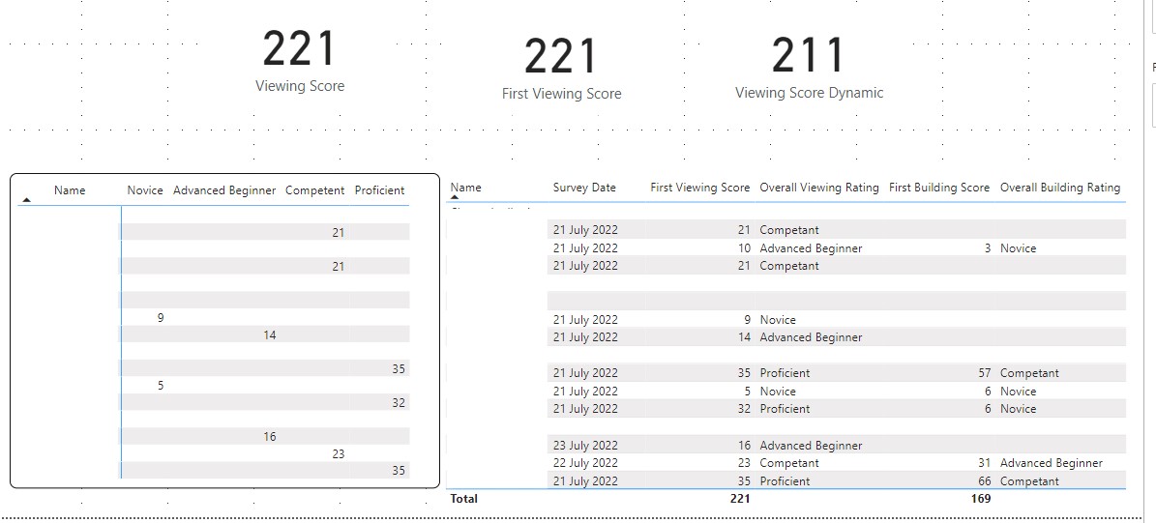Click the Proficient column header in the matrix
Viewport: 1156px width, 523px height.
(379, 190)
